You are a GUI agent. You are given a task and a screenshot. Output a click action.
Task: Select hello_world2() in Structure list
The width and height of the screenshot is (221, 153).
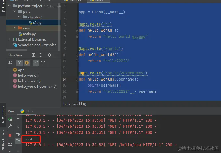pyautogui.click(x=27, y=81)
